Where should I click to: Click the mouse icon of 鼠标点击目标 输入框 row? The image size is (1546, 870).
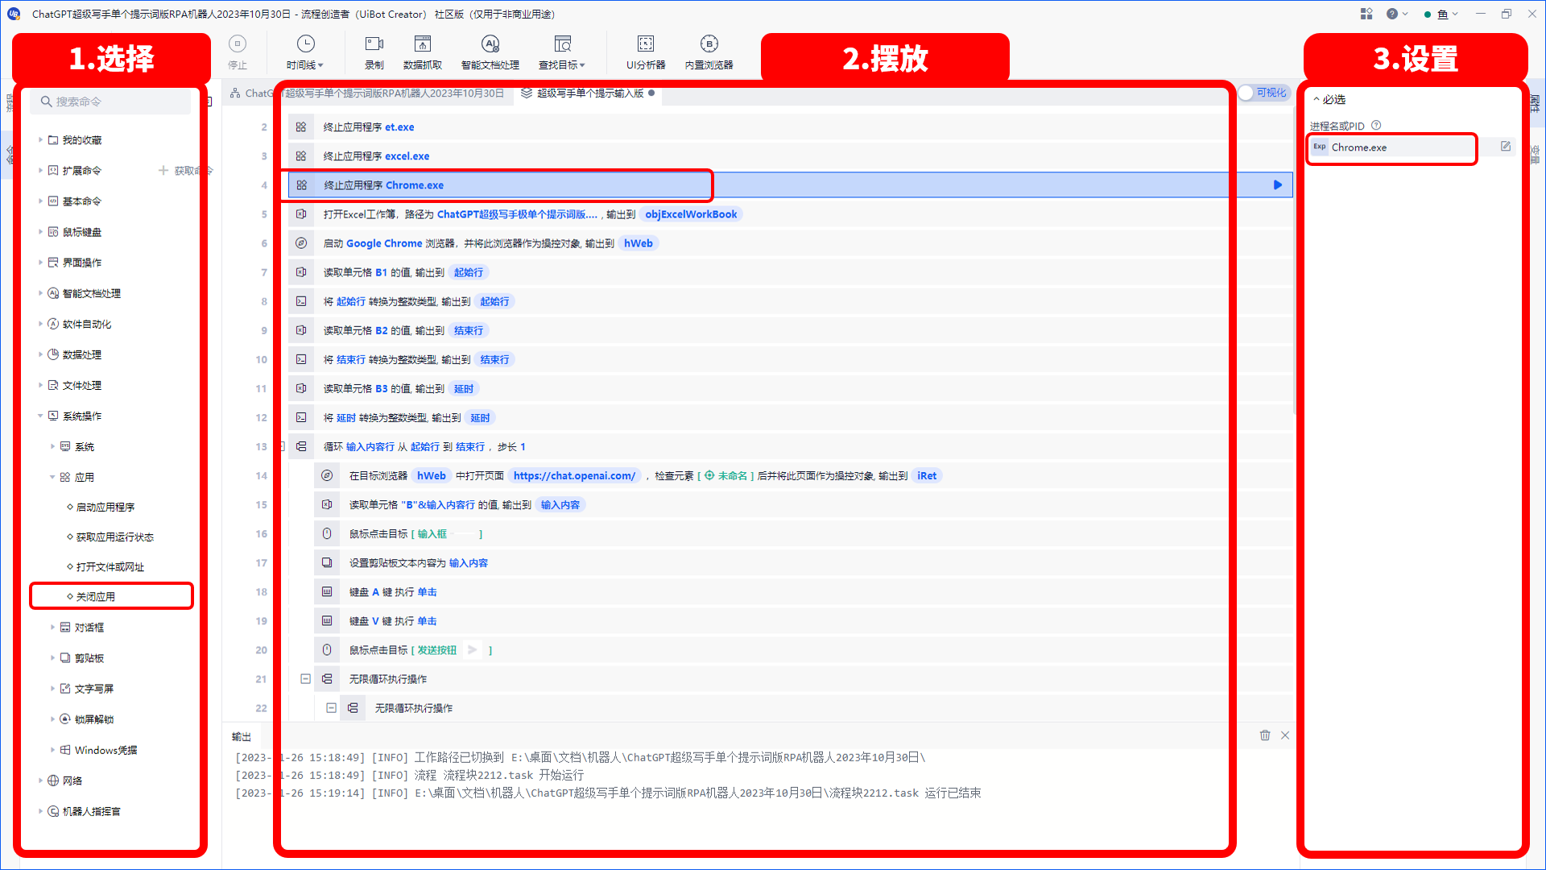point(327,534)
